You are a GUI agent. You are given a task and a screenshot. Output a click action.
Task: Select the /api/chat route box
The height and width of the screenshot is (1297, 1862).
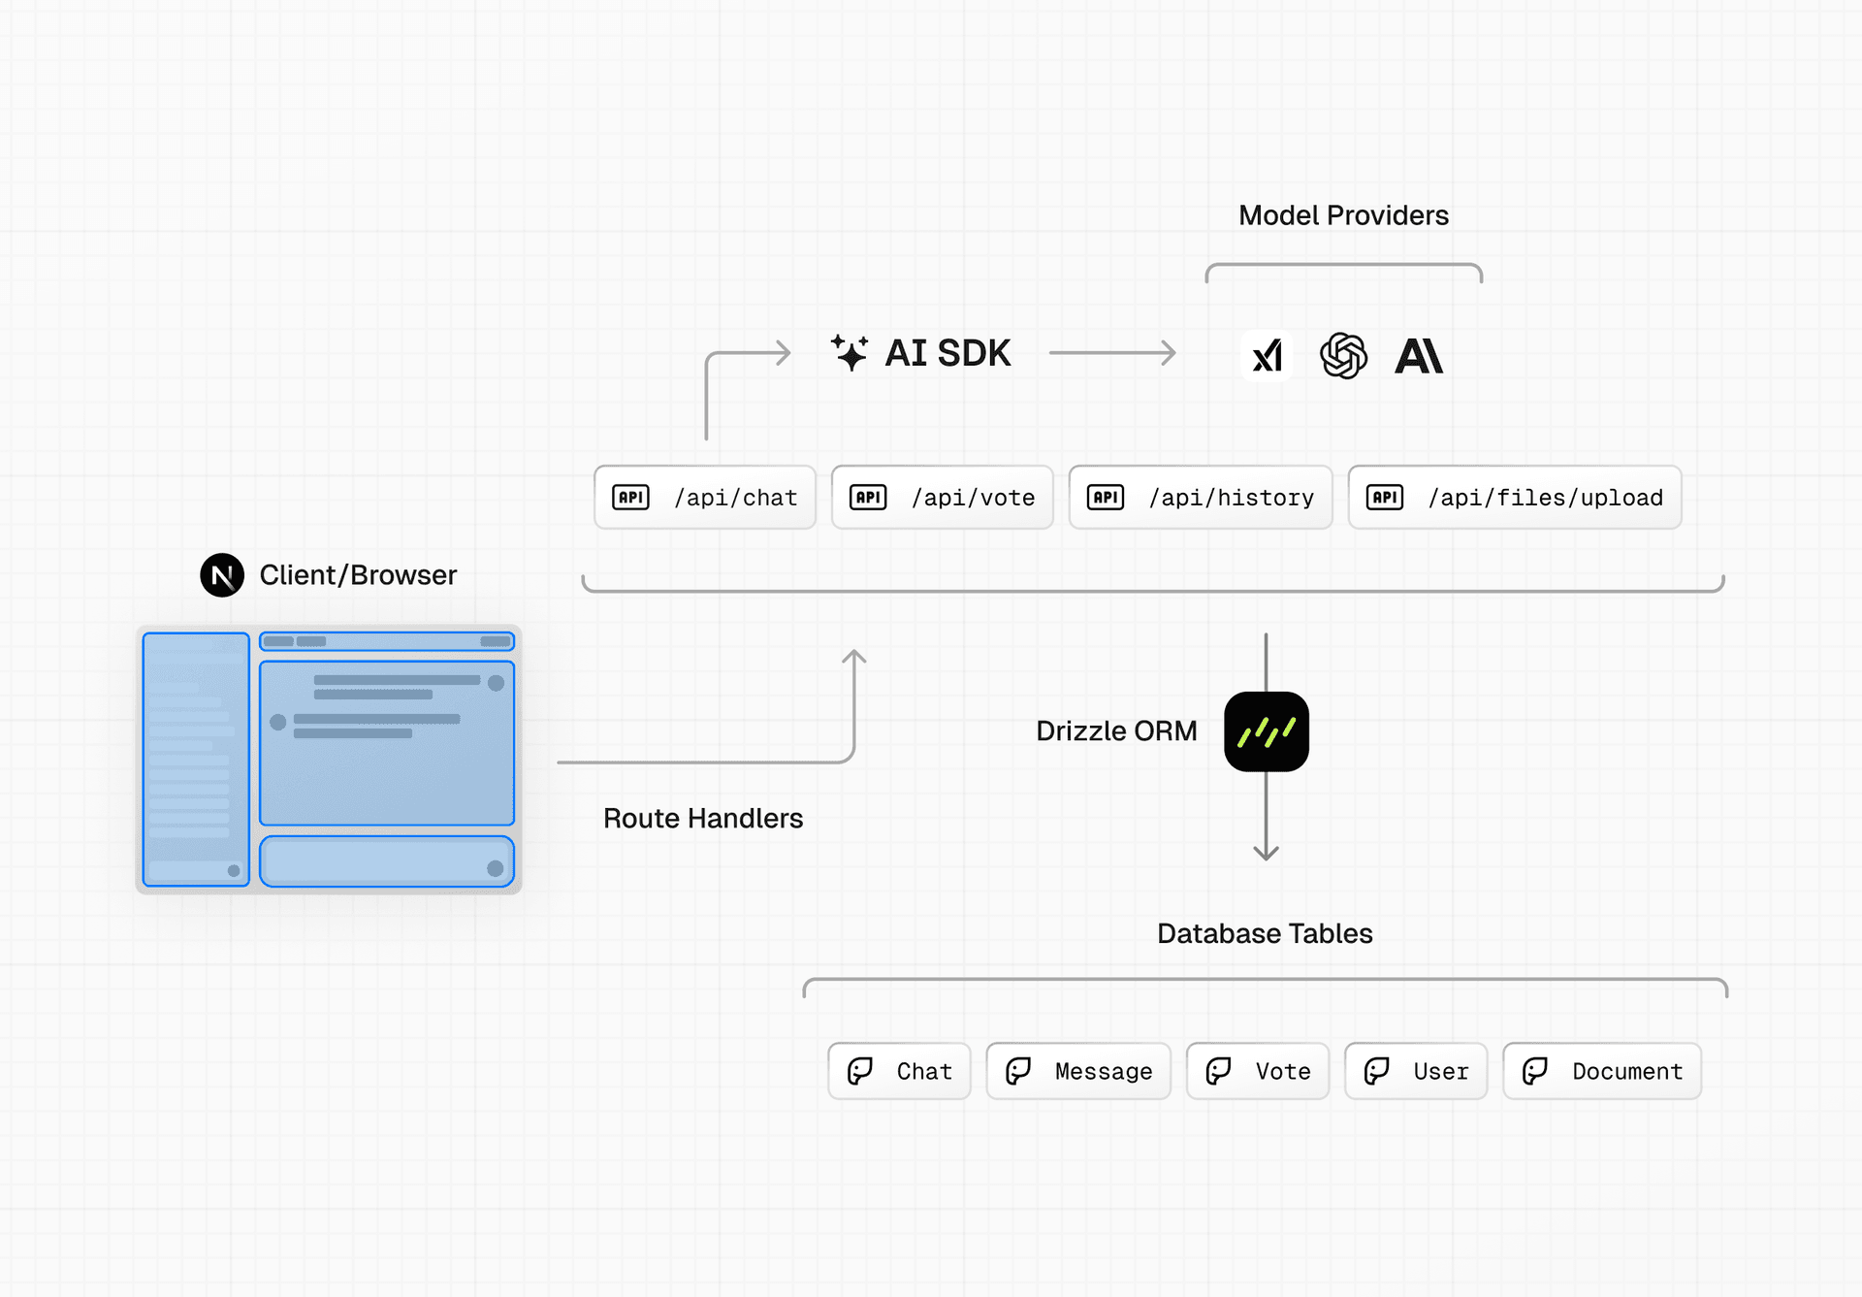tap(705, 498)
